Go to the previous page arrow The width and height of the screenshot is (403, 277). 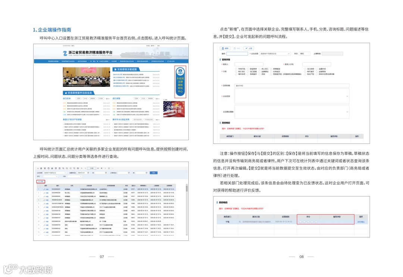[x=85, y=169]
